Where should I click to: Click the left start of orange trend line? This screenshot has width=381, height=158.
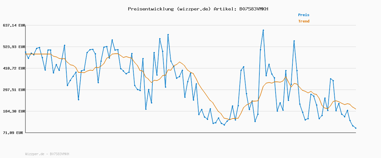click(x=26, y=54)
